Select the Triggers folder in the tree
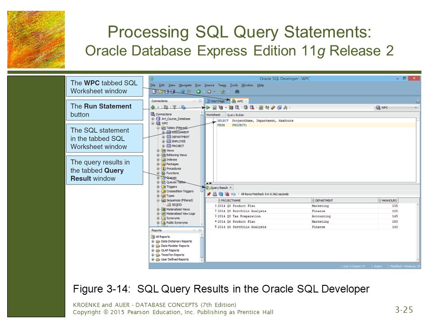Image resolution: width=432 pixels, height=324 pixels. [x=171, y=187]
